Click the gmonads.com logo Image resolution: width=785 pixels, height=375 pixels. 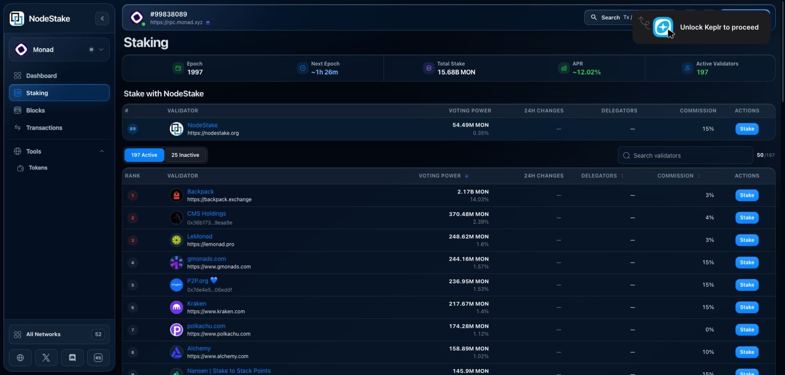(x=176, y=262)
